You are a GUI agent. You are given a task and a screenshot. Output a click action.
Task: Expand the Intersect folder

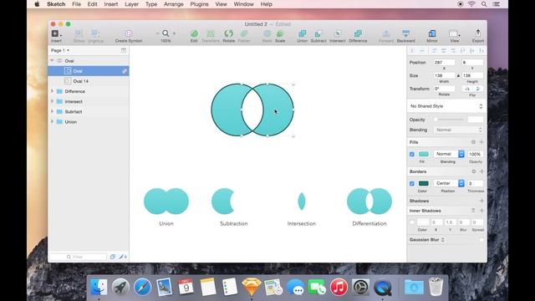click(x=52, y=101)
